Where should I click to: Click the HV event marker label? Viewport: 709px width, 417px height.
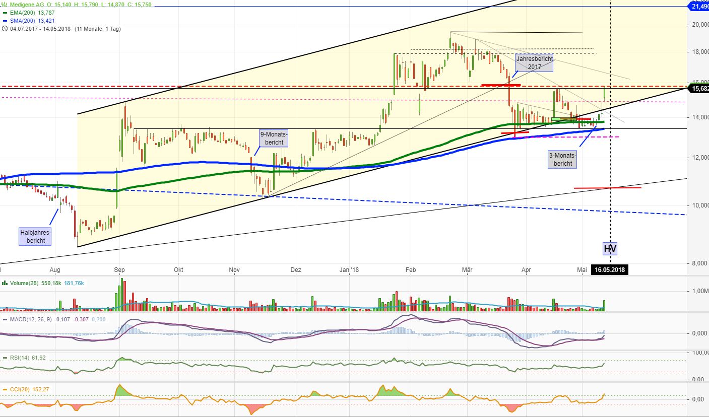[611, 249]
